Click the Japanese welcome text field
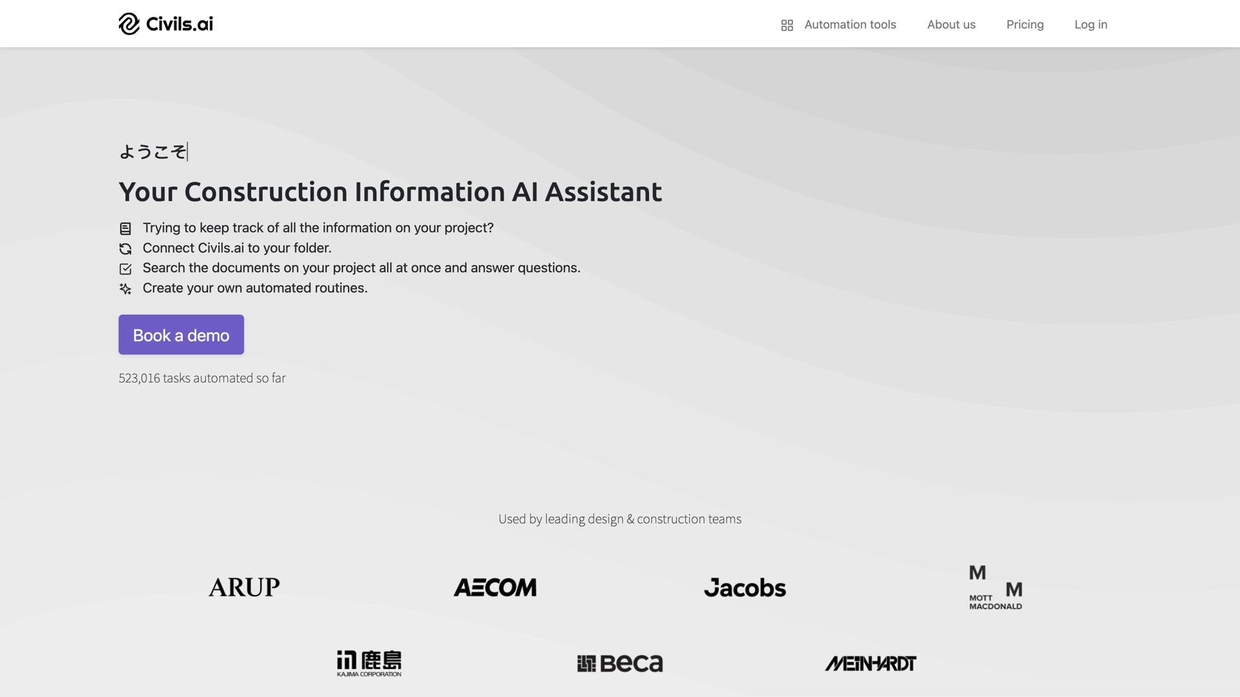Screen dimensions: 1240x697 click(x=152, y=150)
